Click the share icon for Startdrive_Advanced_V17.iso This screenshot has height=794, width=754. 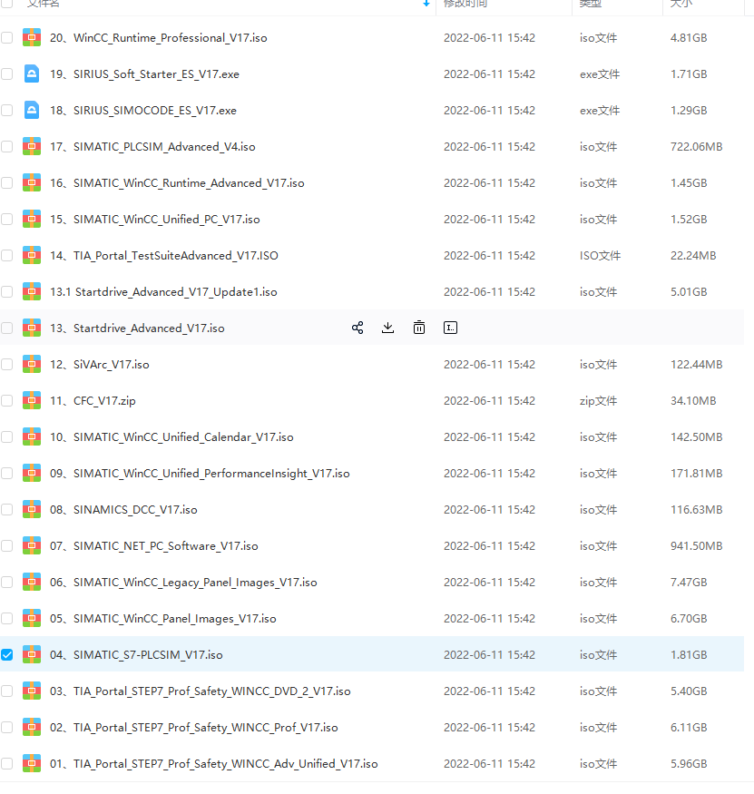pos(357,328)
